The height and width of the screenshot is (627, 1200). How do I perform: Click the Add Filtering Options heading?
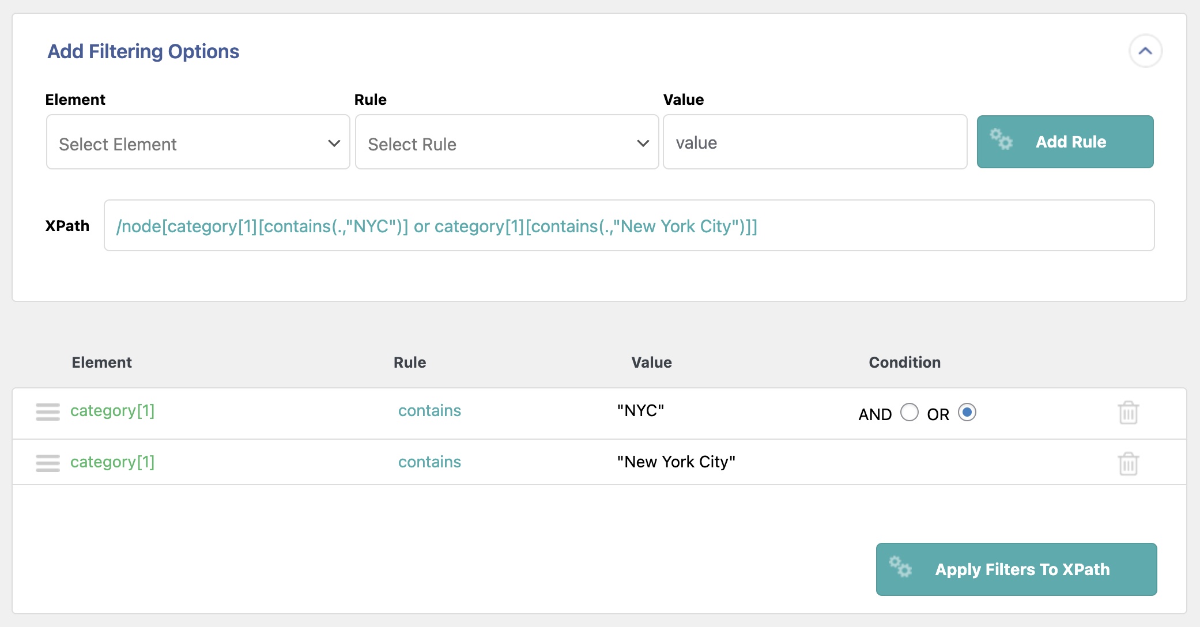143,52
